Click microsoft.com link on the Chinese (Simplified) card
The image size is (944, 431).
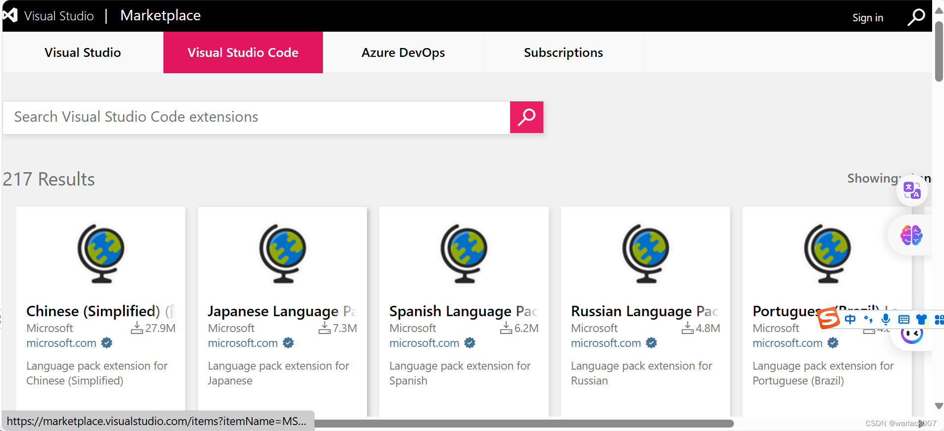pyautogui.click(x=61, y=343)
